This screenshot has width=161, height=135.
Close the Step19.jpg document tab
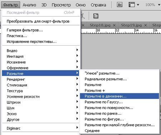[146, 25]
